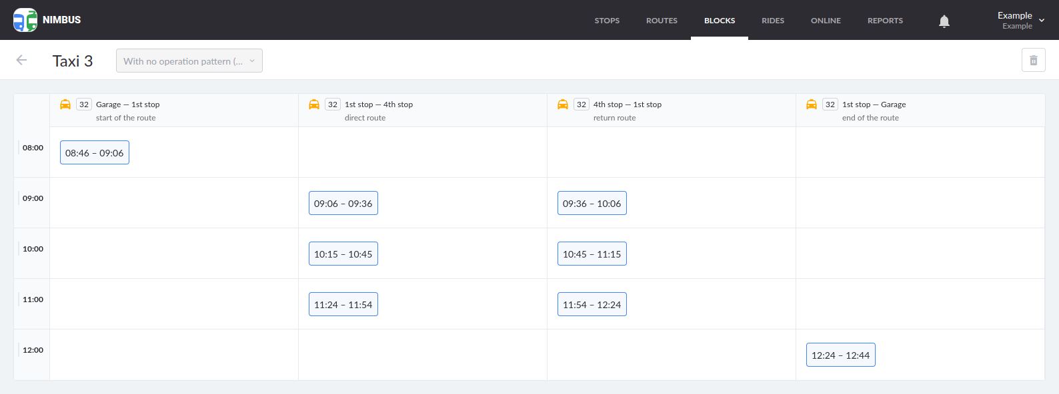Open the notifications bell
The width and height of the screenshot is (1059, 394).
944,21
